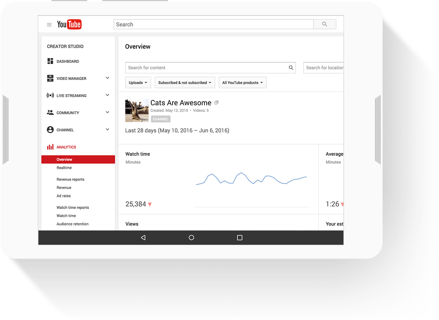Viewport: 439px width, 320px height.
Task: Go to the YouTube logo home
Action: [x=69, y=24]
